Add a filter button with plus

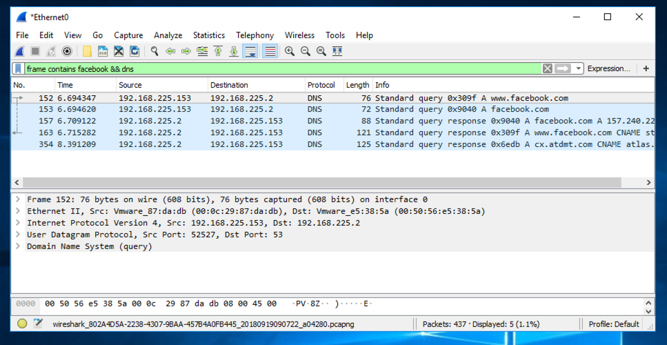point(646,68)
